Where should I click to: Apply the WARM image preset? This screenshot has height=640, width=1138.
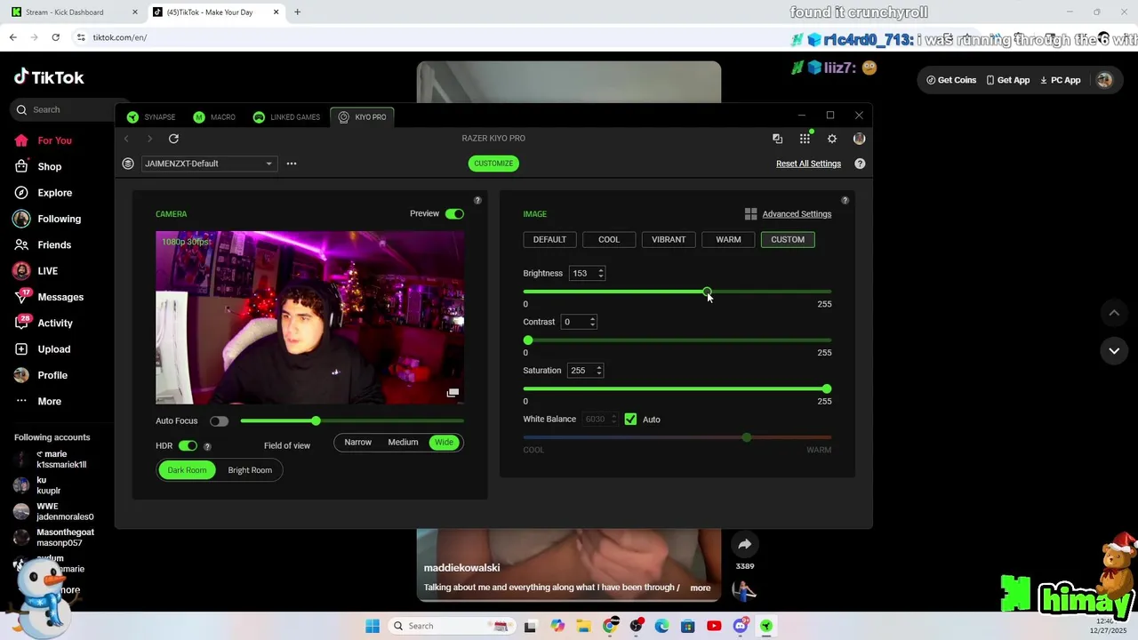[x=728, y=240]
